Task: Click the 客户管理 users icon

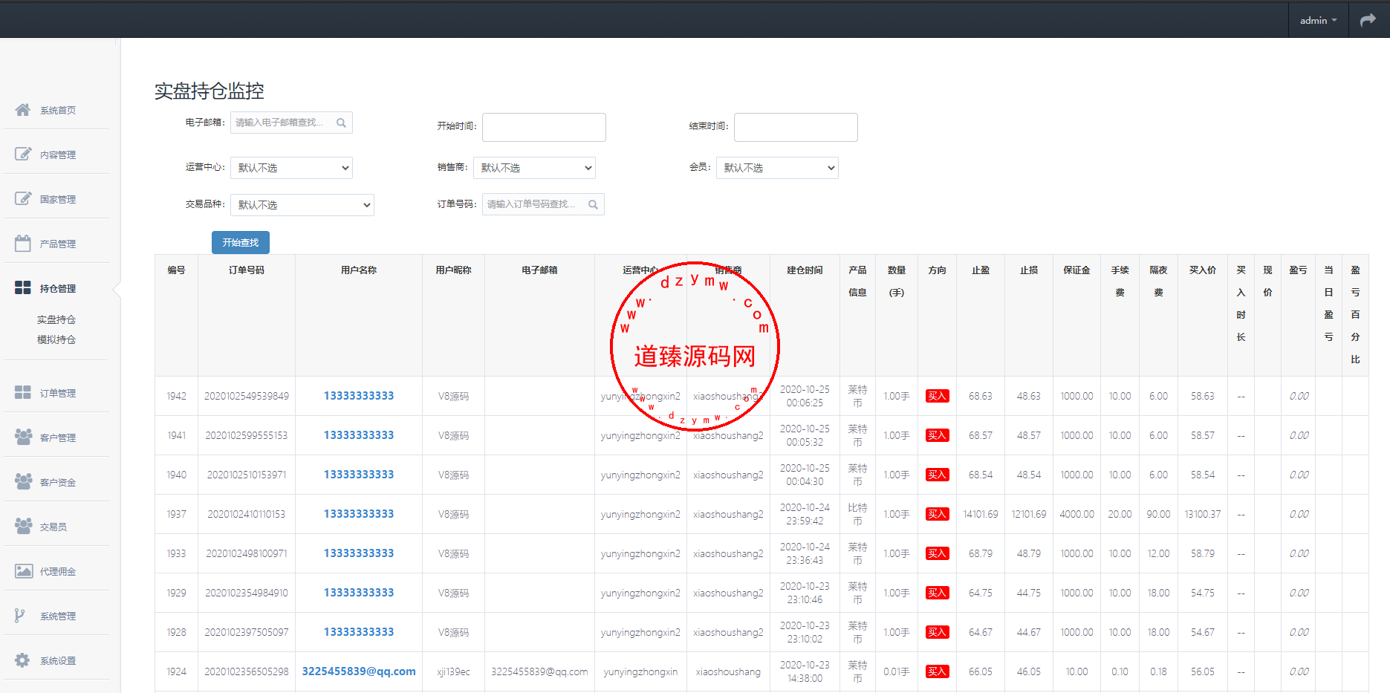Action: tap(23, 437)
